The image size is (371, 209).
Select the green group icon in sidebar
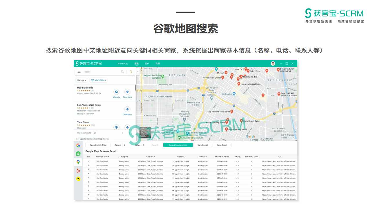click(x=78, y=154)
